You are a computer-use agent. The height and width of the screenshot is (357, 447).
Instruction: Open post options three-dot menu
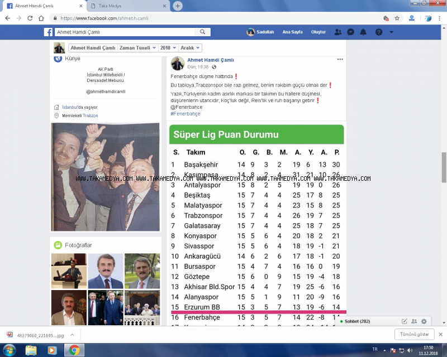[x=340, y=59]
